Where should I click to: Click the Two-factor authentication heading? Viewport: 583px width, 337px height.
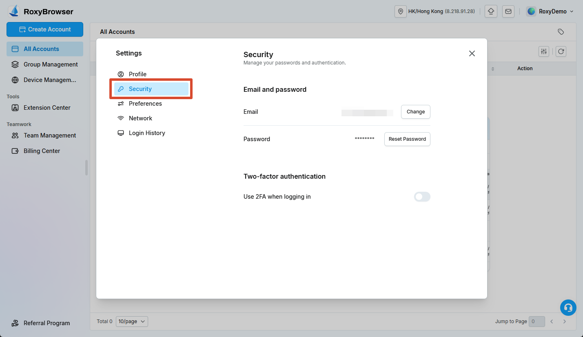(x=284, y=177)
